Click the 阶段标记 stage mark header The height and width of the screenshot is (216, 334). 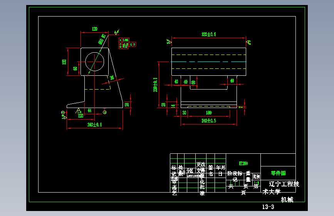pos(235,176)
